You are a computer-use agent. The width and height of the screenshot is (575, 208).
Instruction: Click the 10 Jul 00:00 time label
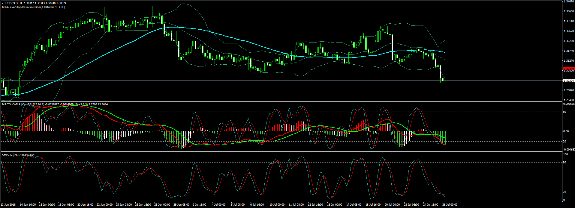pyautogui.click(x=277, y=205)
